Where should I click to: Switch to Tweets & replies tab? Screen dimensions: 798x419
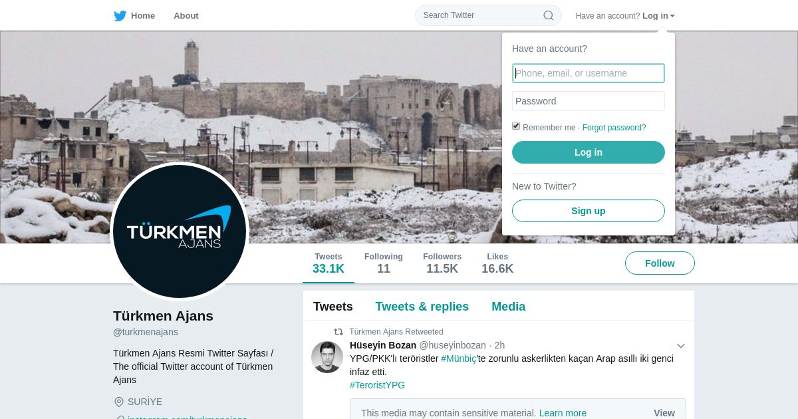(422, 307)
